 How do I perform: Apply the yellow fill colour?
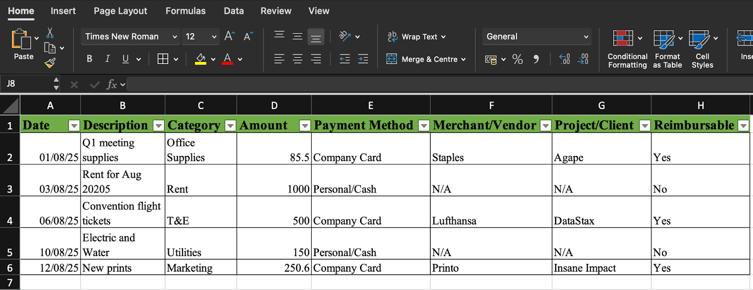201,59
